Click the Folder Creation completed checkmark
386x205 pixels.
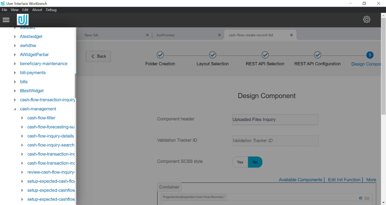coord(160,55)
